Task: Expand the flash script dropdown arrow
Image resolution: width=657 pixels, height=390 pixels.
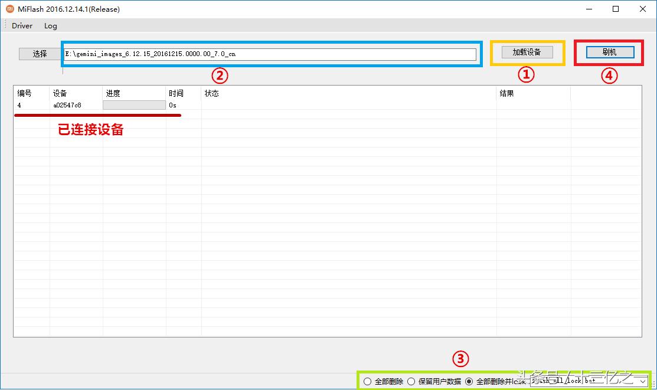Action: tap(643, 381)
